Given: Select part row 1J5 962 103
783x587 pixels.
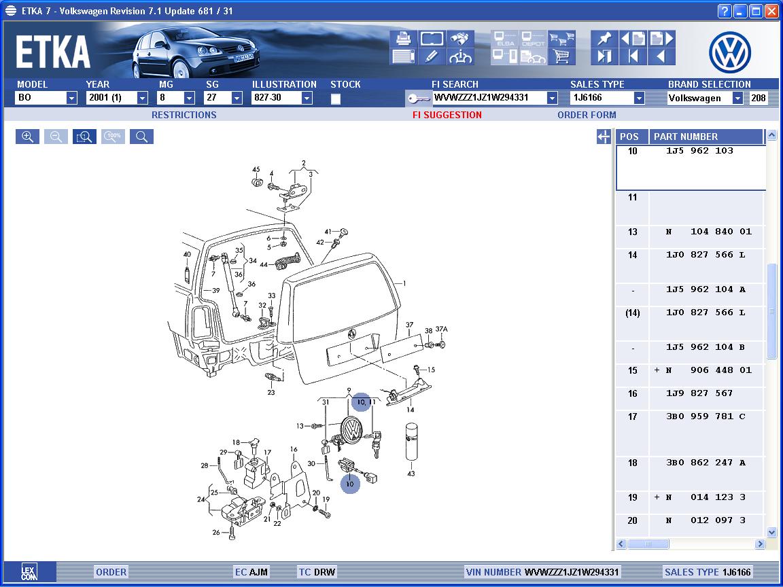Looking at the screenshot, I should (691, 168).
